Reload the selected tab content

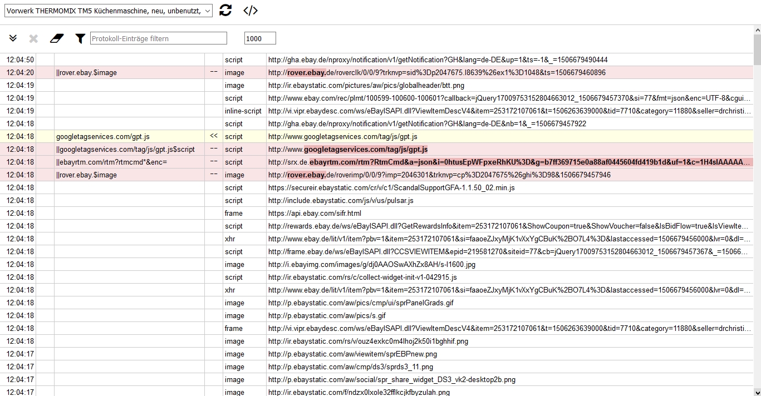[225, 10]
